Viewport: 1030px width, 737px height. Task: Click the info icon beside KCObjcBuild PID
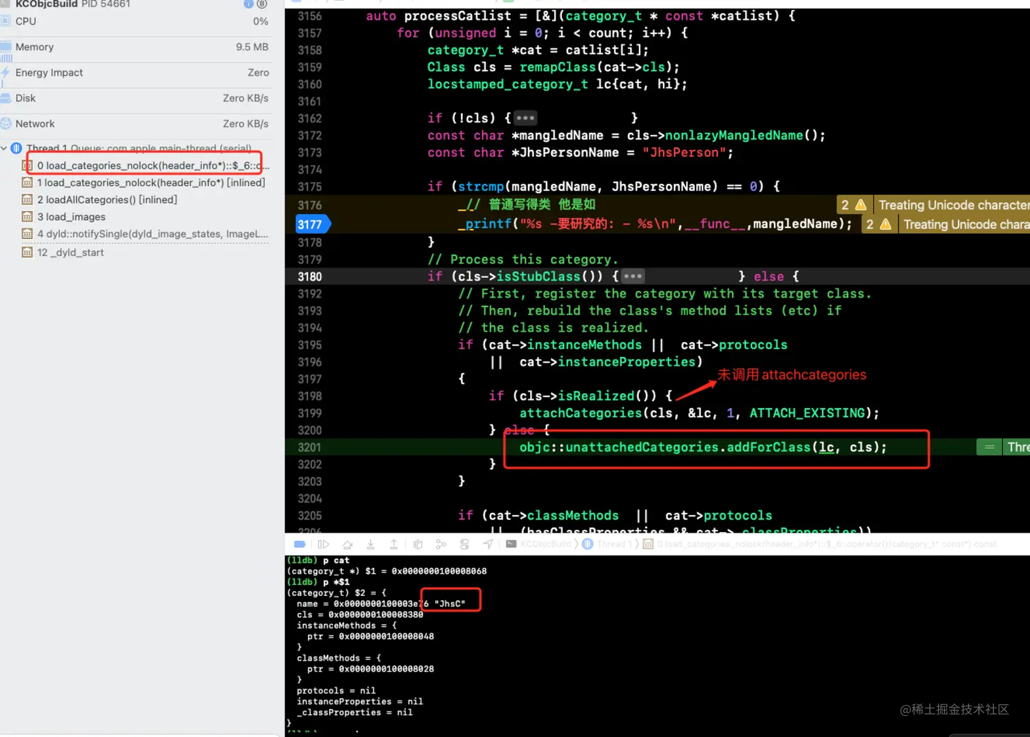[249, 4]
